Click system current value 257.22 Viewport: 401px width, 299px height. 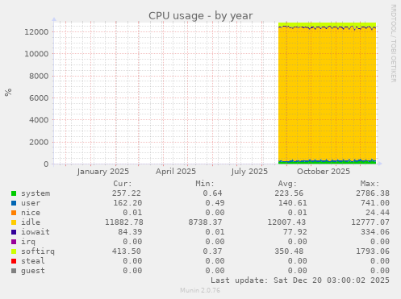(x=127, y=193)
